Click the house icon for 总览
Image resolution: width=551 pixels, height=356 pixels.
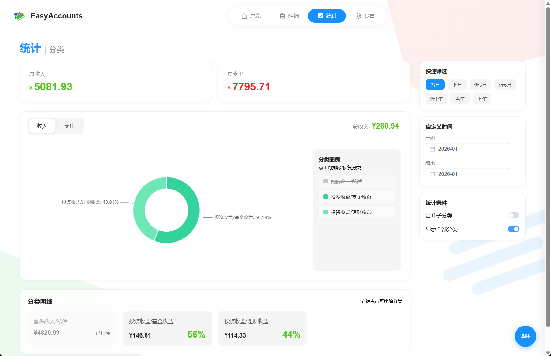[244, 16]
